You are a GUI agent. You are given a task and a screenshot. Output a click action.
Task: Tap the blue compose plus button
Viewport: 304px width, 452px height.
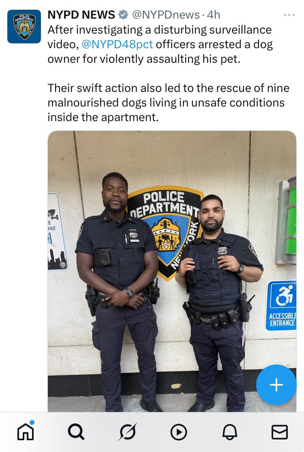(276, 384)
